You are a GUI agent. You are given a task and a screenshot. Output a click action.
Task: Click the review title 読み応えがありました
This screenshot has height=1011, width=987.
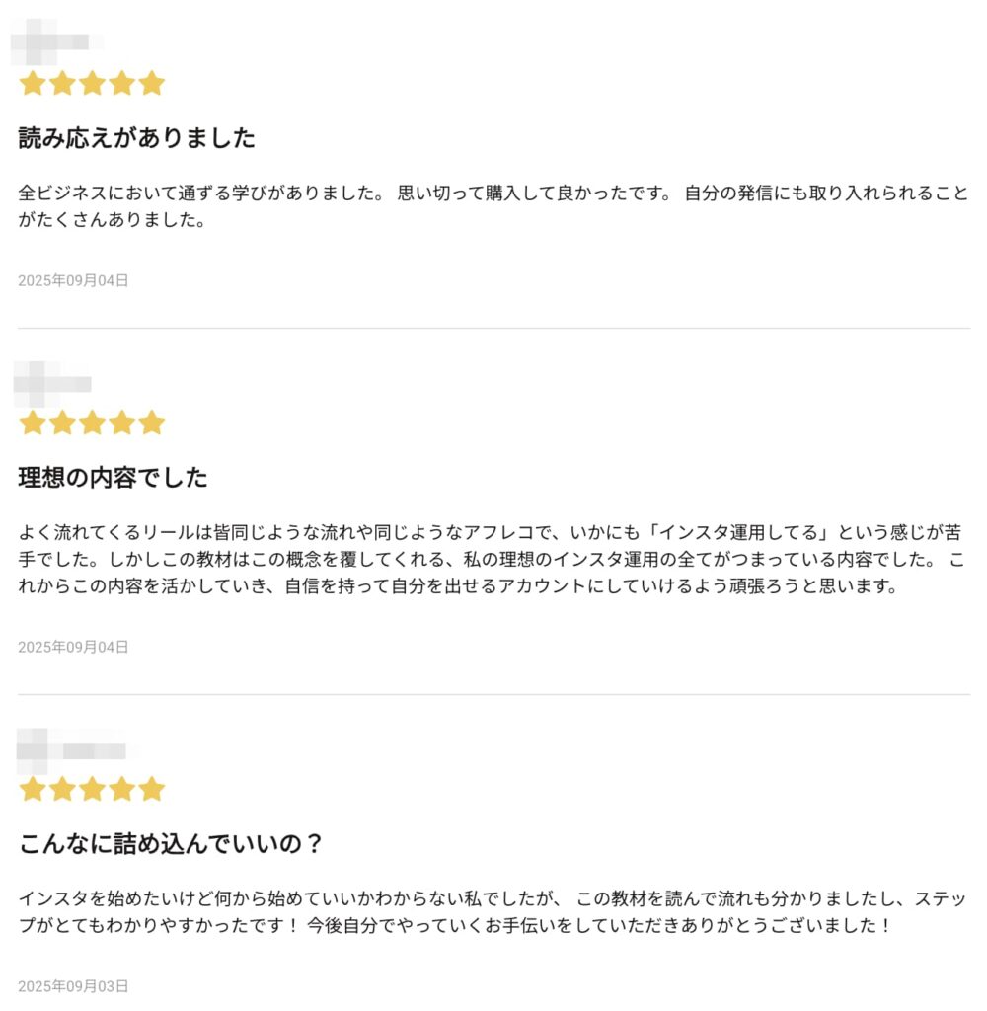[x=136, y=138]
